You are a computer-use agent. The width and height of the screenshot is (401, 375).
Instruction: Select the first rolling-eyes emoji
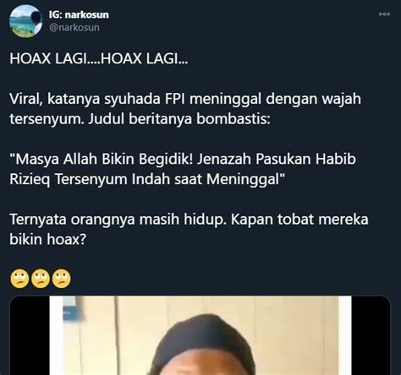coord(19,279)
